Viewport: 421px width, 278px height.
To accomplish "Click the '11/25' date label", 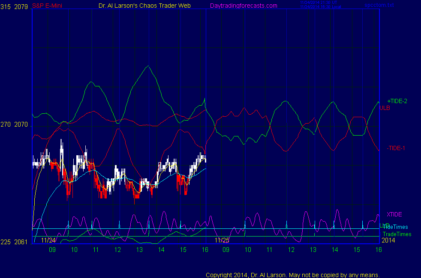I will 222,240.
